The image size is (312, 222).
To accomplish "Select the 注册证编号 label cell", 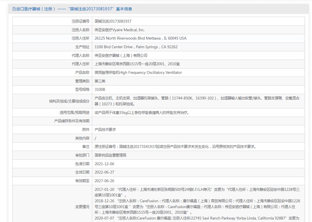I will tap(81, 21).
